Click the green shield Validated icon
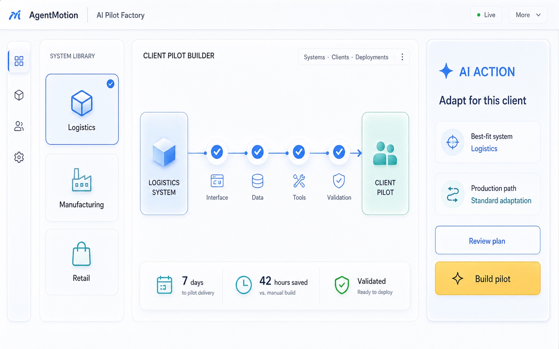This screenshot has width=559, height=349. click(342, 285)
